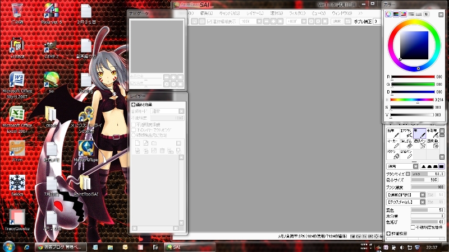Open Pixia ver. 5 desktop shortcut
449x252 pixels.
[52, 13]
